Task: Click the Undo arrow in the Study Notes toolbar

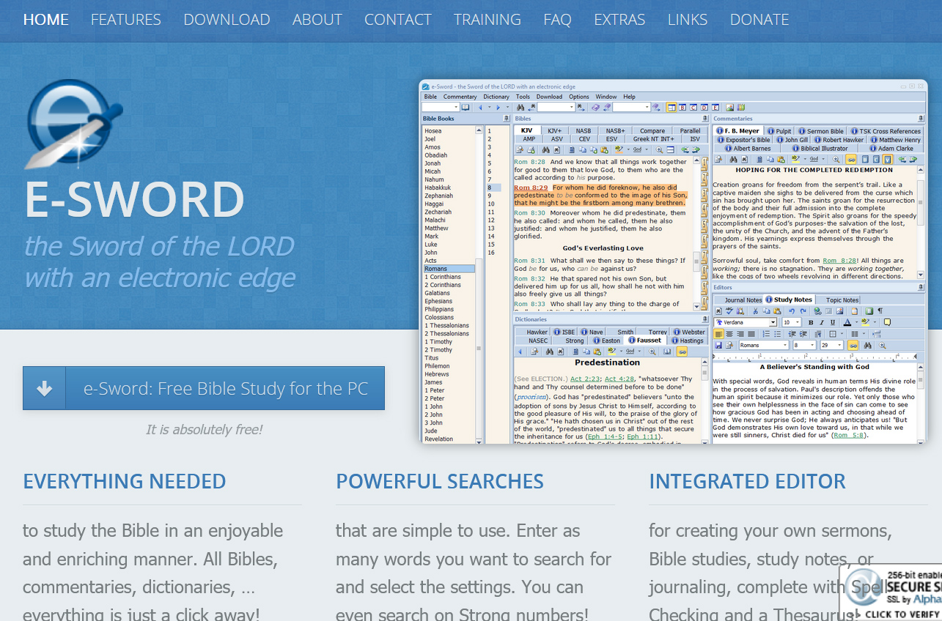Action: click(792, 310)
